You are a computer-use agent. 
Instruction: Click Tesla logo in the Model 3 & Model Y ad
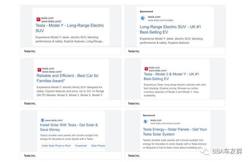[x=146, y=69]
